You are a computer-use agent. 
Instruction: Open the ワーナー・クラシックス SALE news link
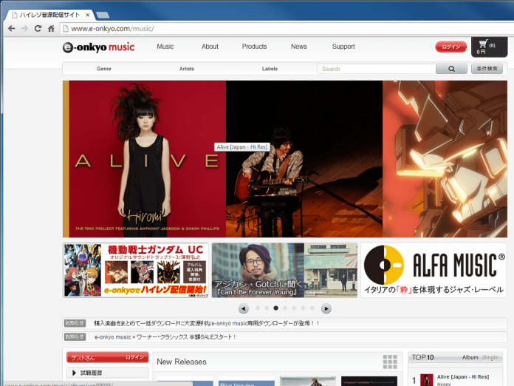tap(165, 337)
